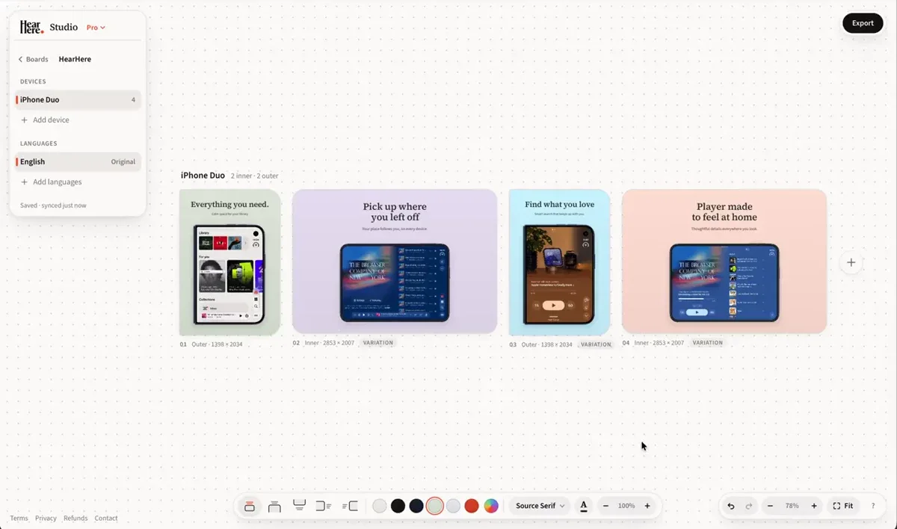Click the 100% text size value
The height and width of the screenshot is (529, 897).
626,506
